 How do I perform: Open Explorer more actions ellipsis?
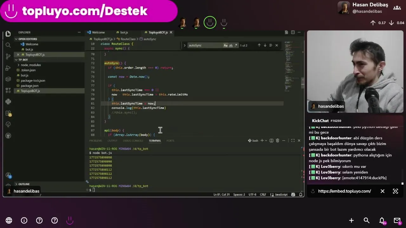79,32
